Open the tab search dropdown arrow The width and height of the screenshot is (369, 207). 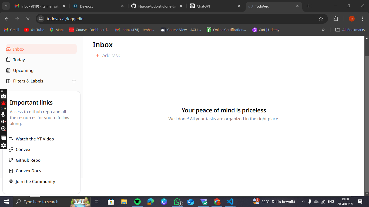tap(6, 6)
